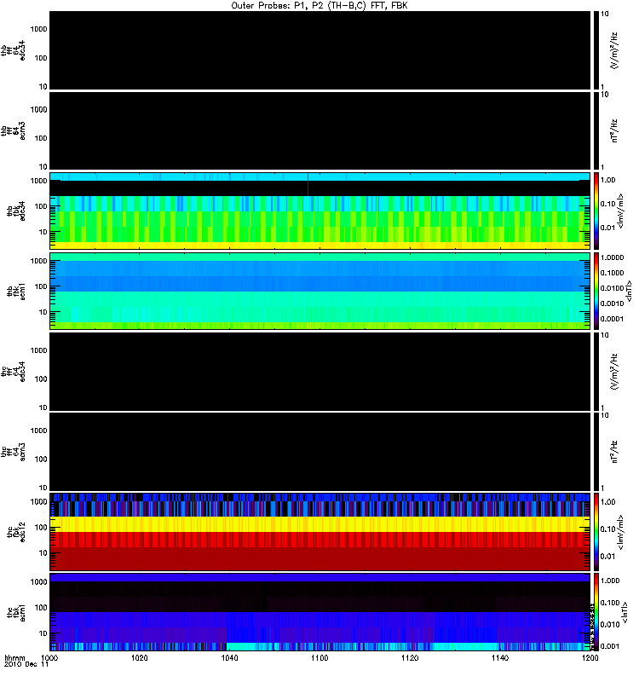
Task: Click inside the black thc fff scm3 spectrogram panel
Action: pyautogui.click(x=319, y=452)
